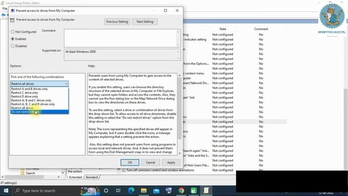Click the tree pane scroll right arrow
Viewport: 348px width, 196px height.
tap(59, 177)
